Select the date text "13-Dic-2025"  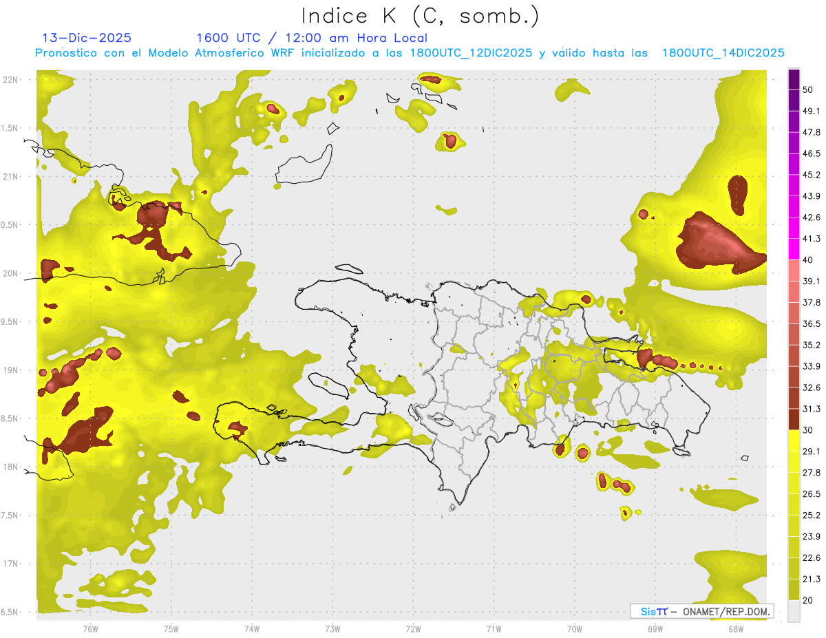pos(87,38)
